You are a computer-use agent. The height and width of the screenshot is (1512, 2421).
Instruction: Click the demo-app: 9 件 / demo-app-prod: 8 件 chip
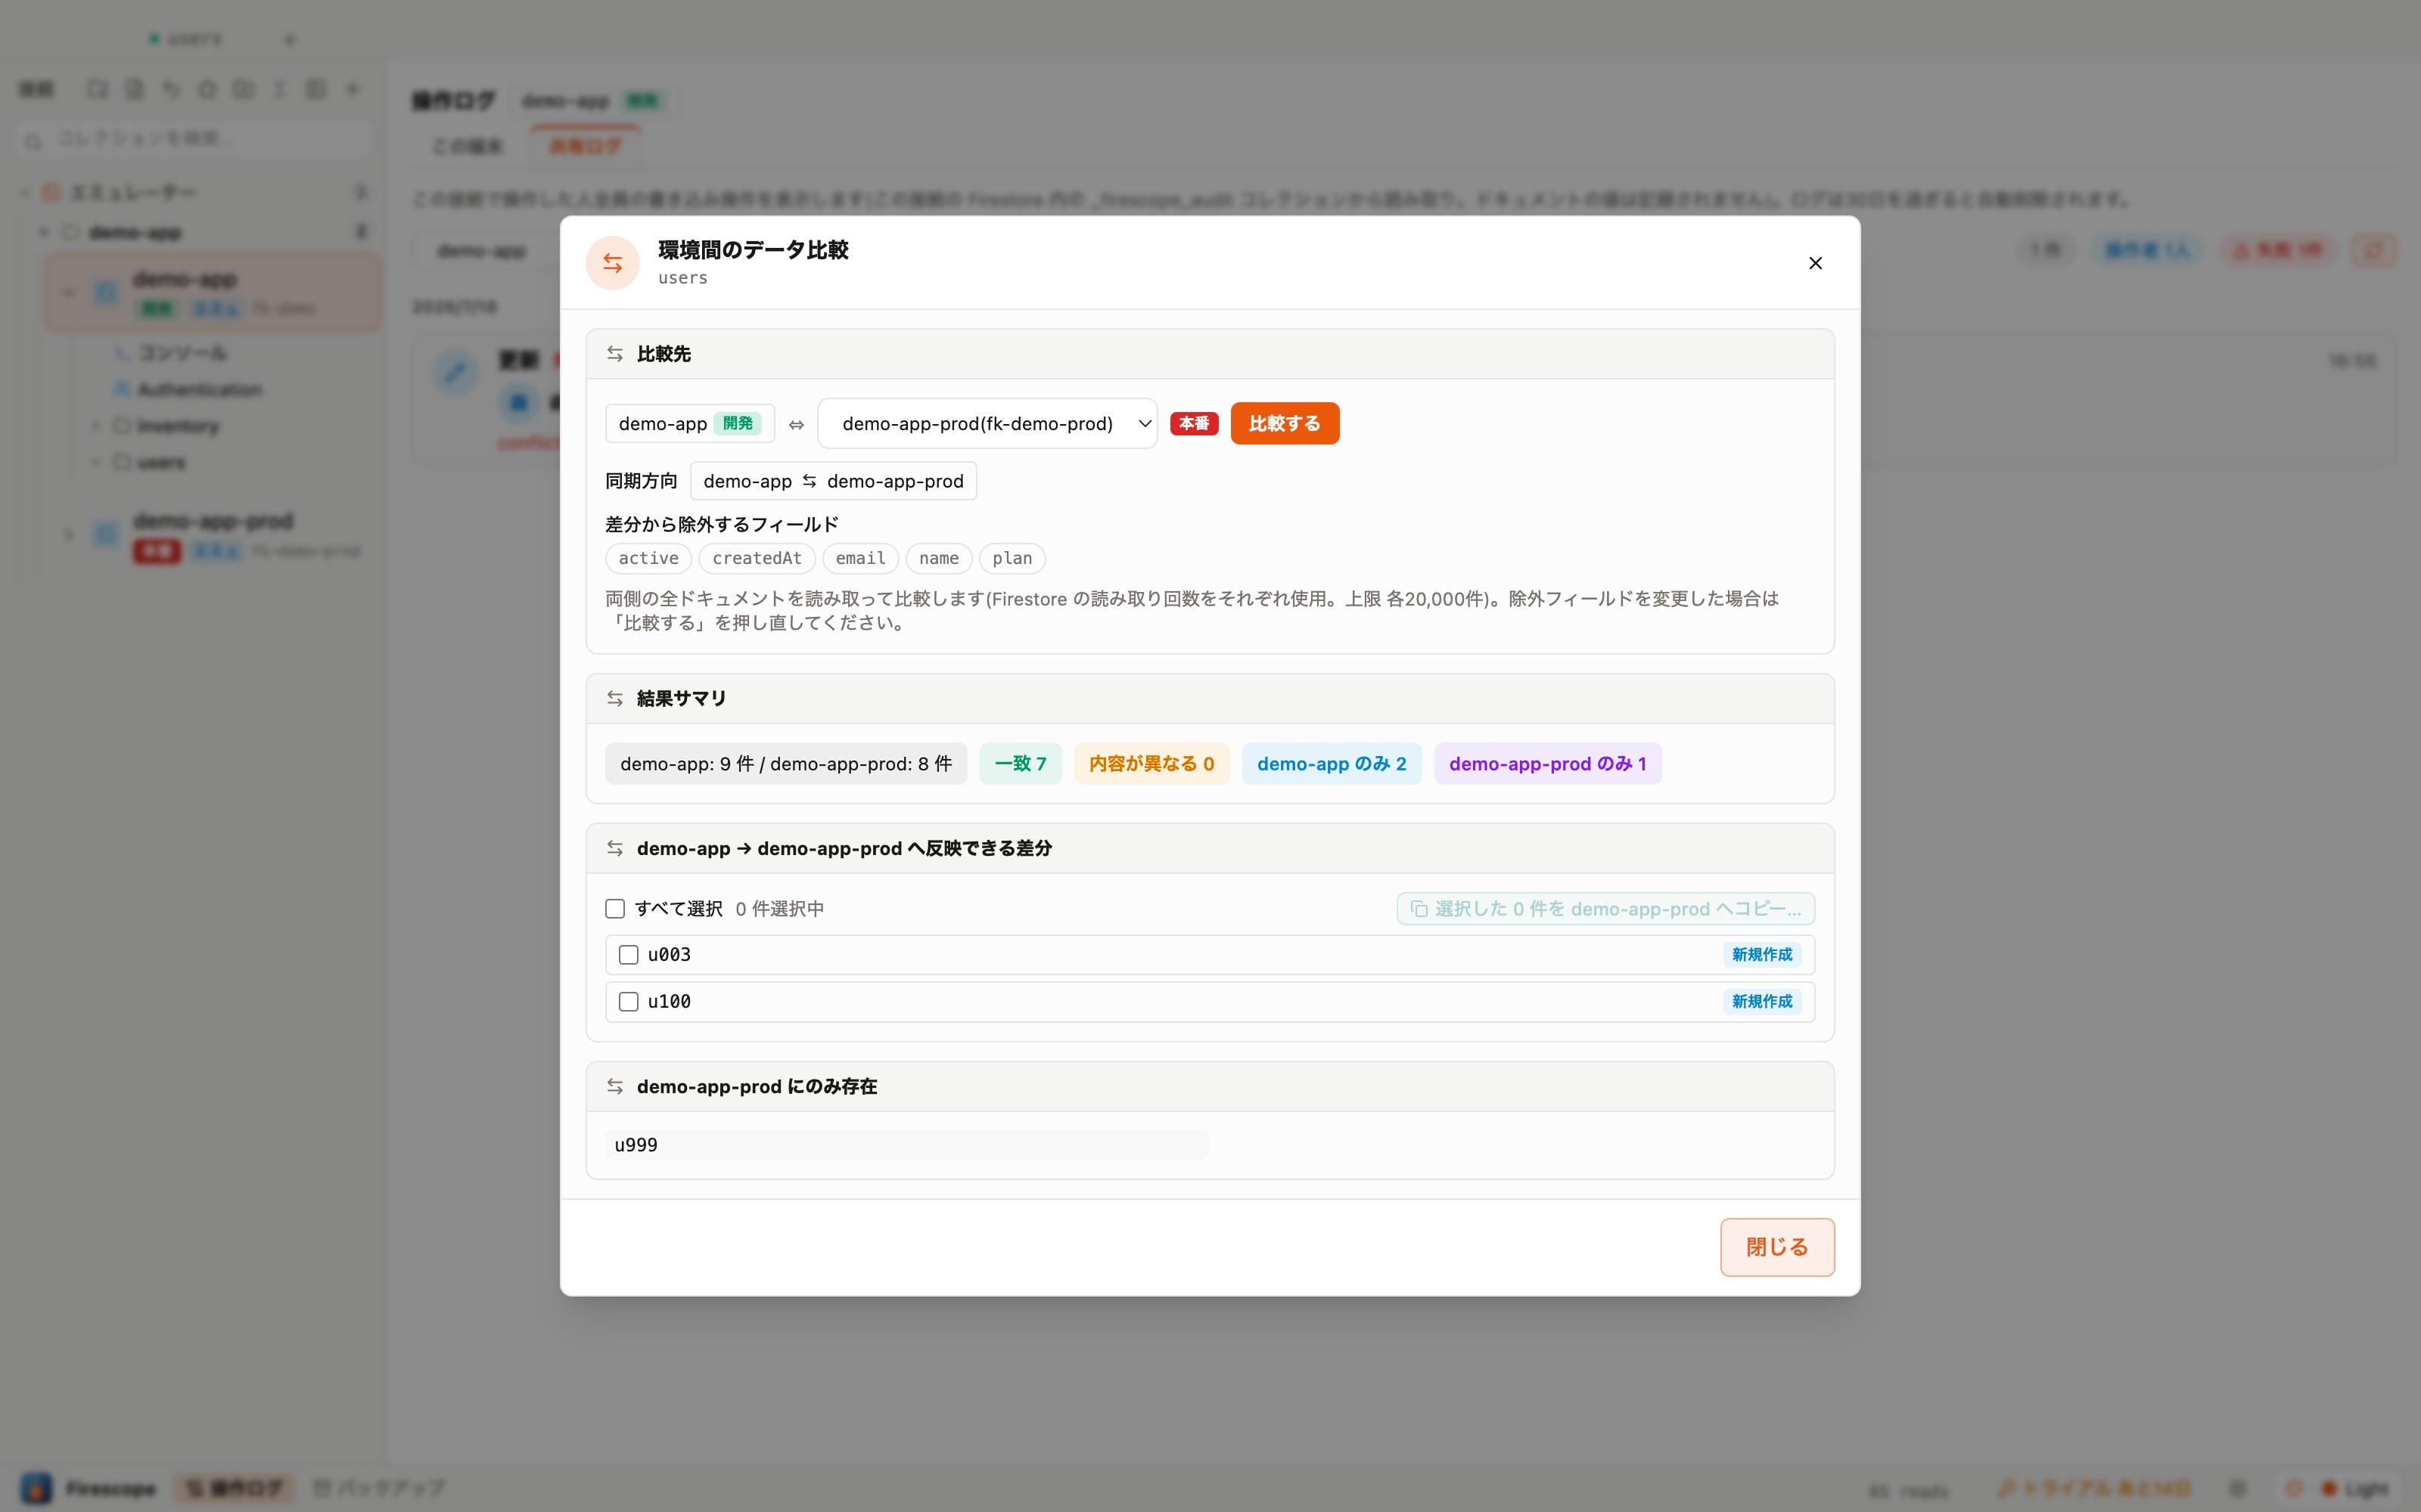(785, 764)
